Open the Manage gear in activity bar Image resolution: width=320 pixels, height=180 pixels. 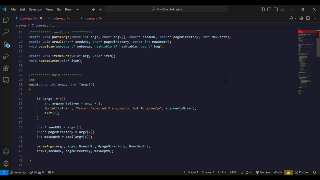(6, 163)
